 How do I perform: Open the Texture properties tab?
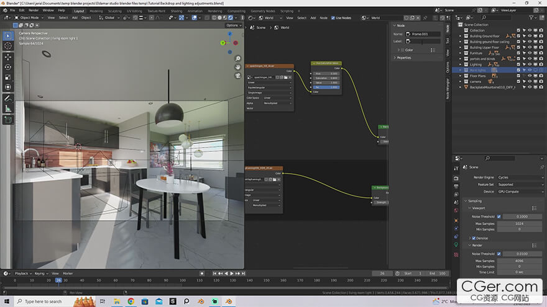456,255
